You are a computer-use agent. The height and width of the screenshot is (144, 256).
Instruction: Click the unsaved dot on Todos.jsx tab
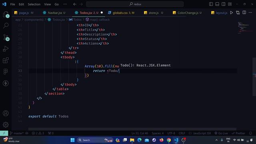click(x=102, y=12)
